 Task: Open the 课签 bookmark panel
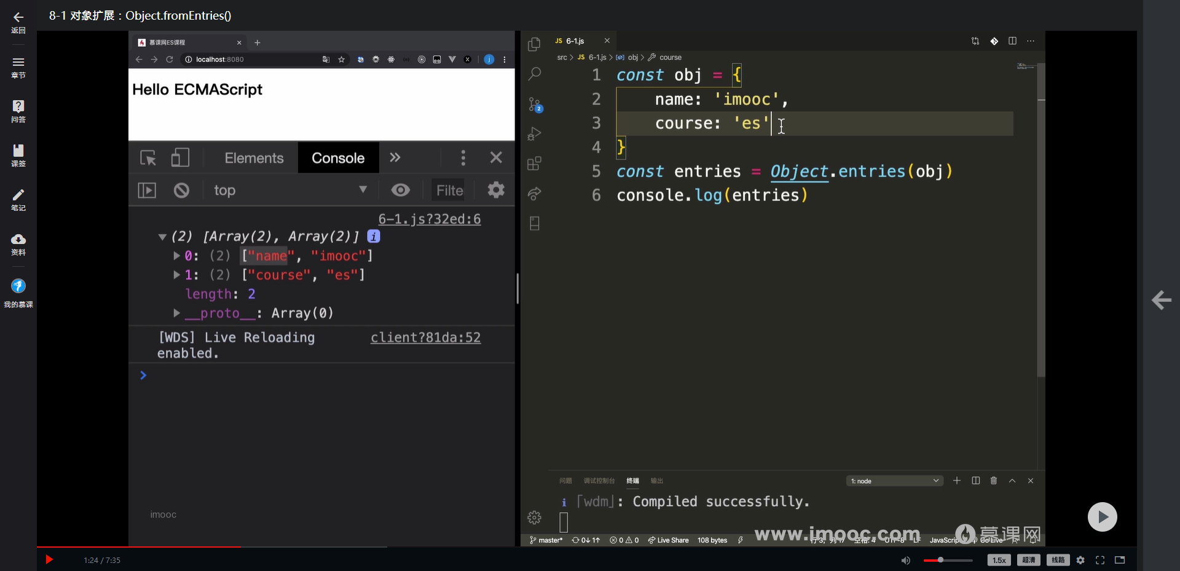point(18,156)
